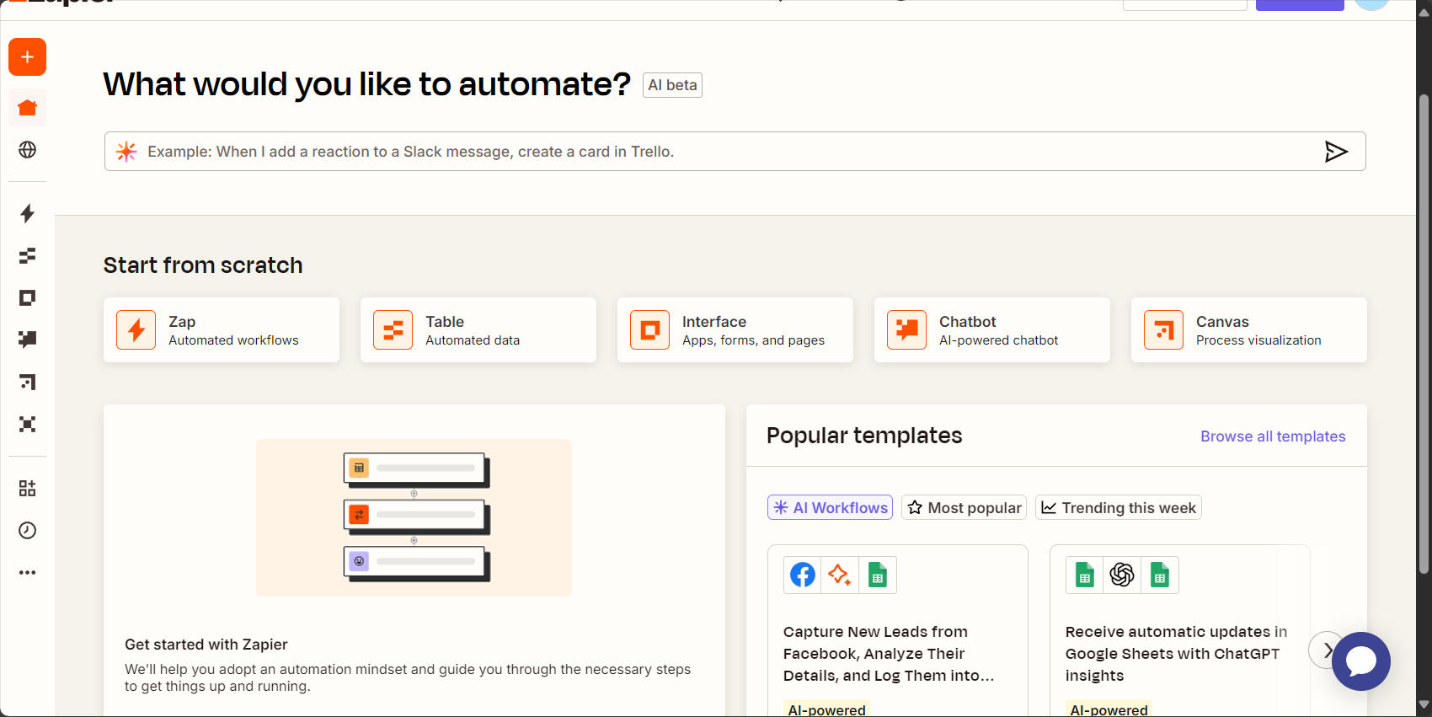Create a Table for automated data
Viewport: 1432px width, 717px height.
pyautogui.click(x=478, y=329)
